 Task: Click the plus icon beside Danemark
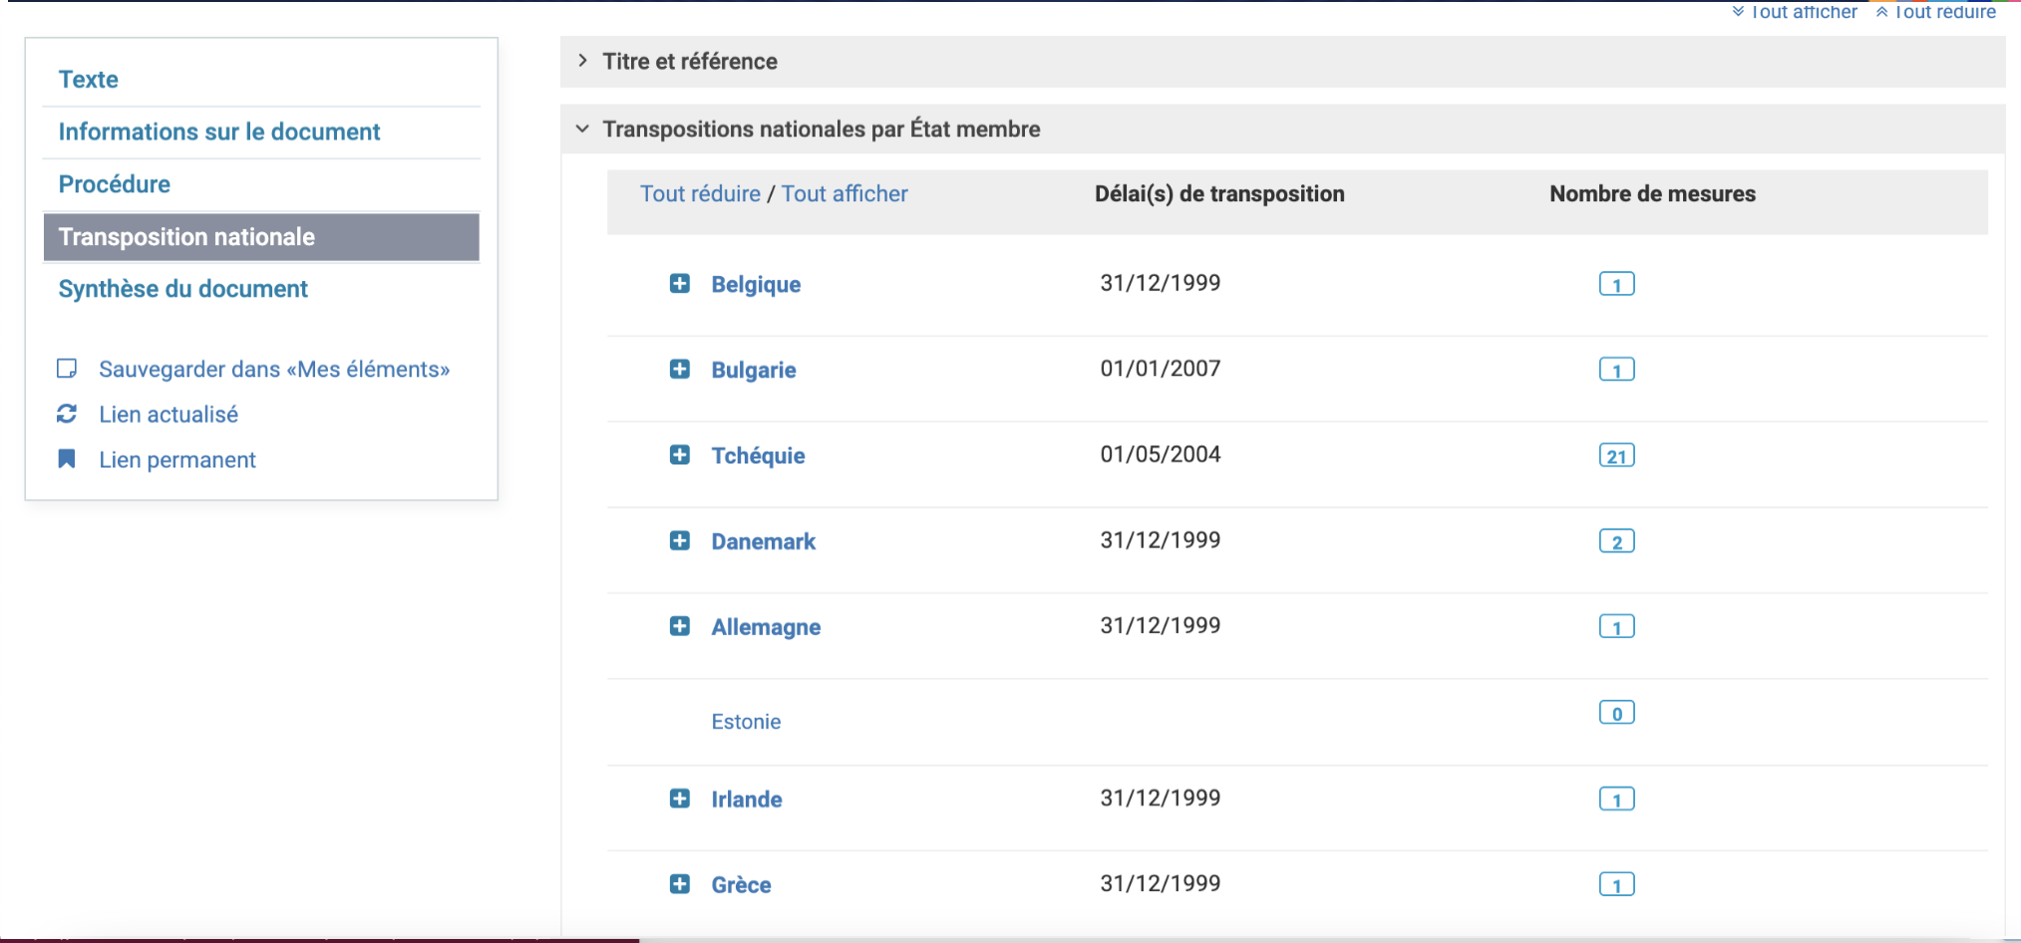[679, 541]
